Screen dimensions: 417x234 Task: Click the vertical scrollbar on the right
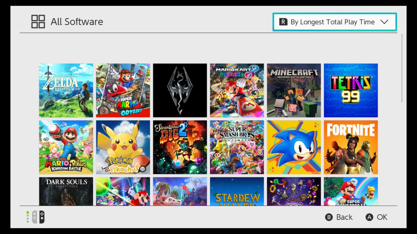[402, 68]
